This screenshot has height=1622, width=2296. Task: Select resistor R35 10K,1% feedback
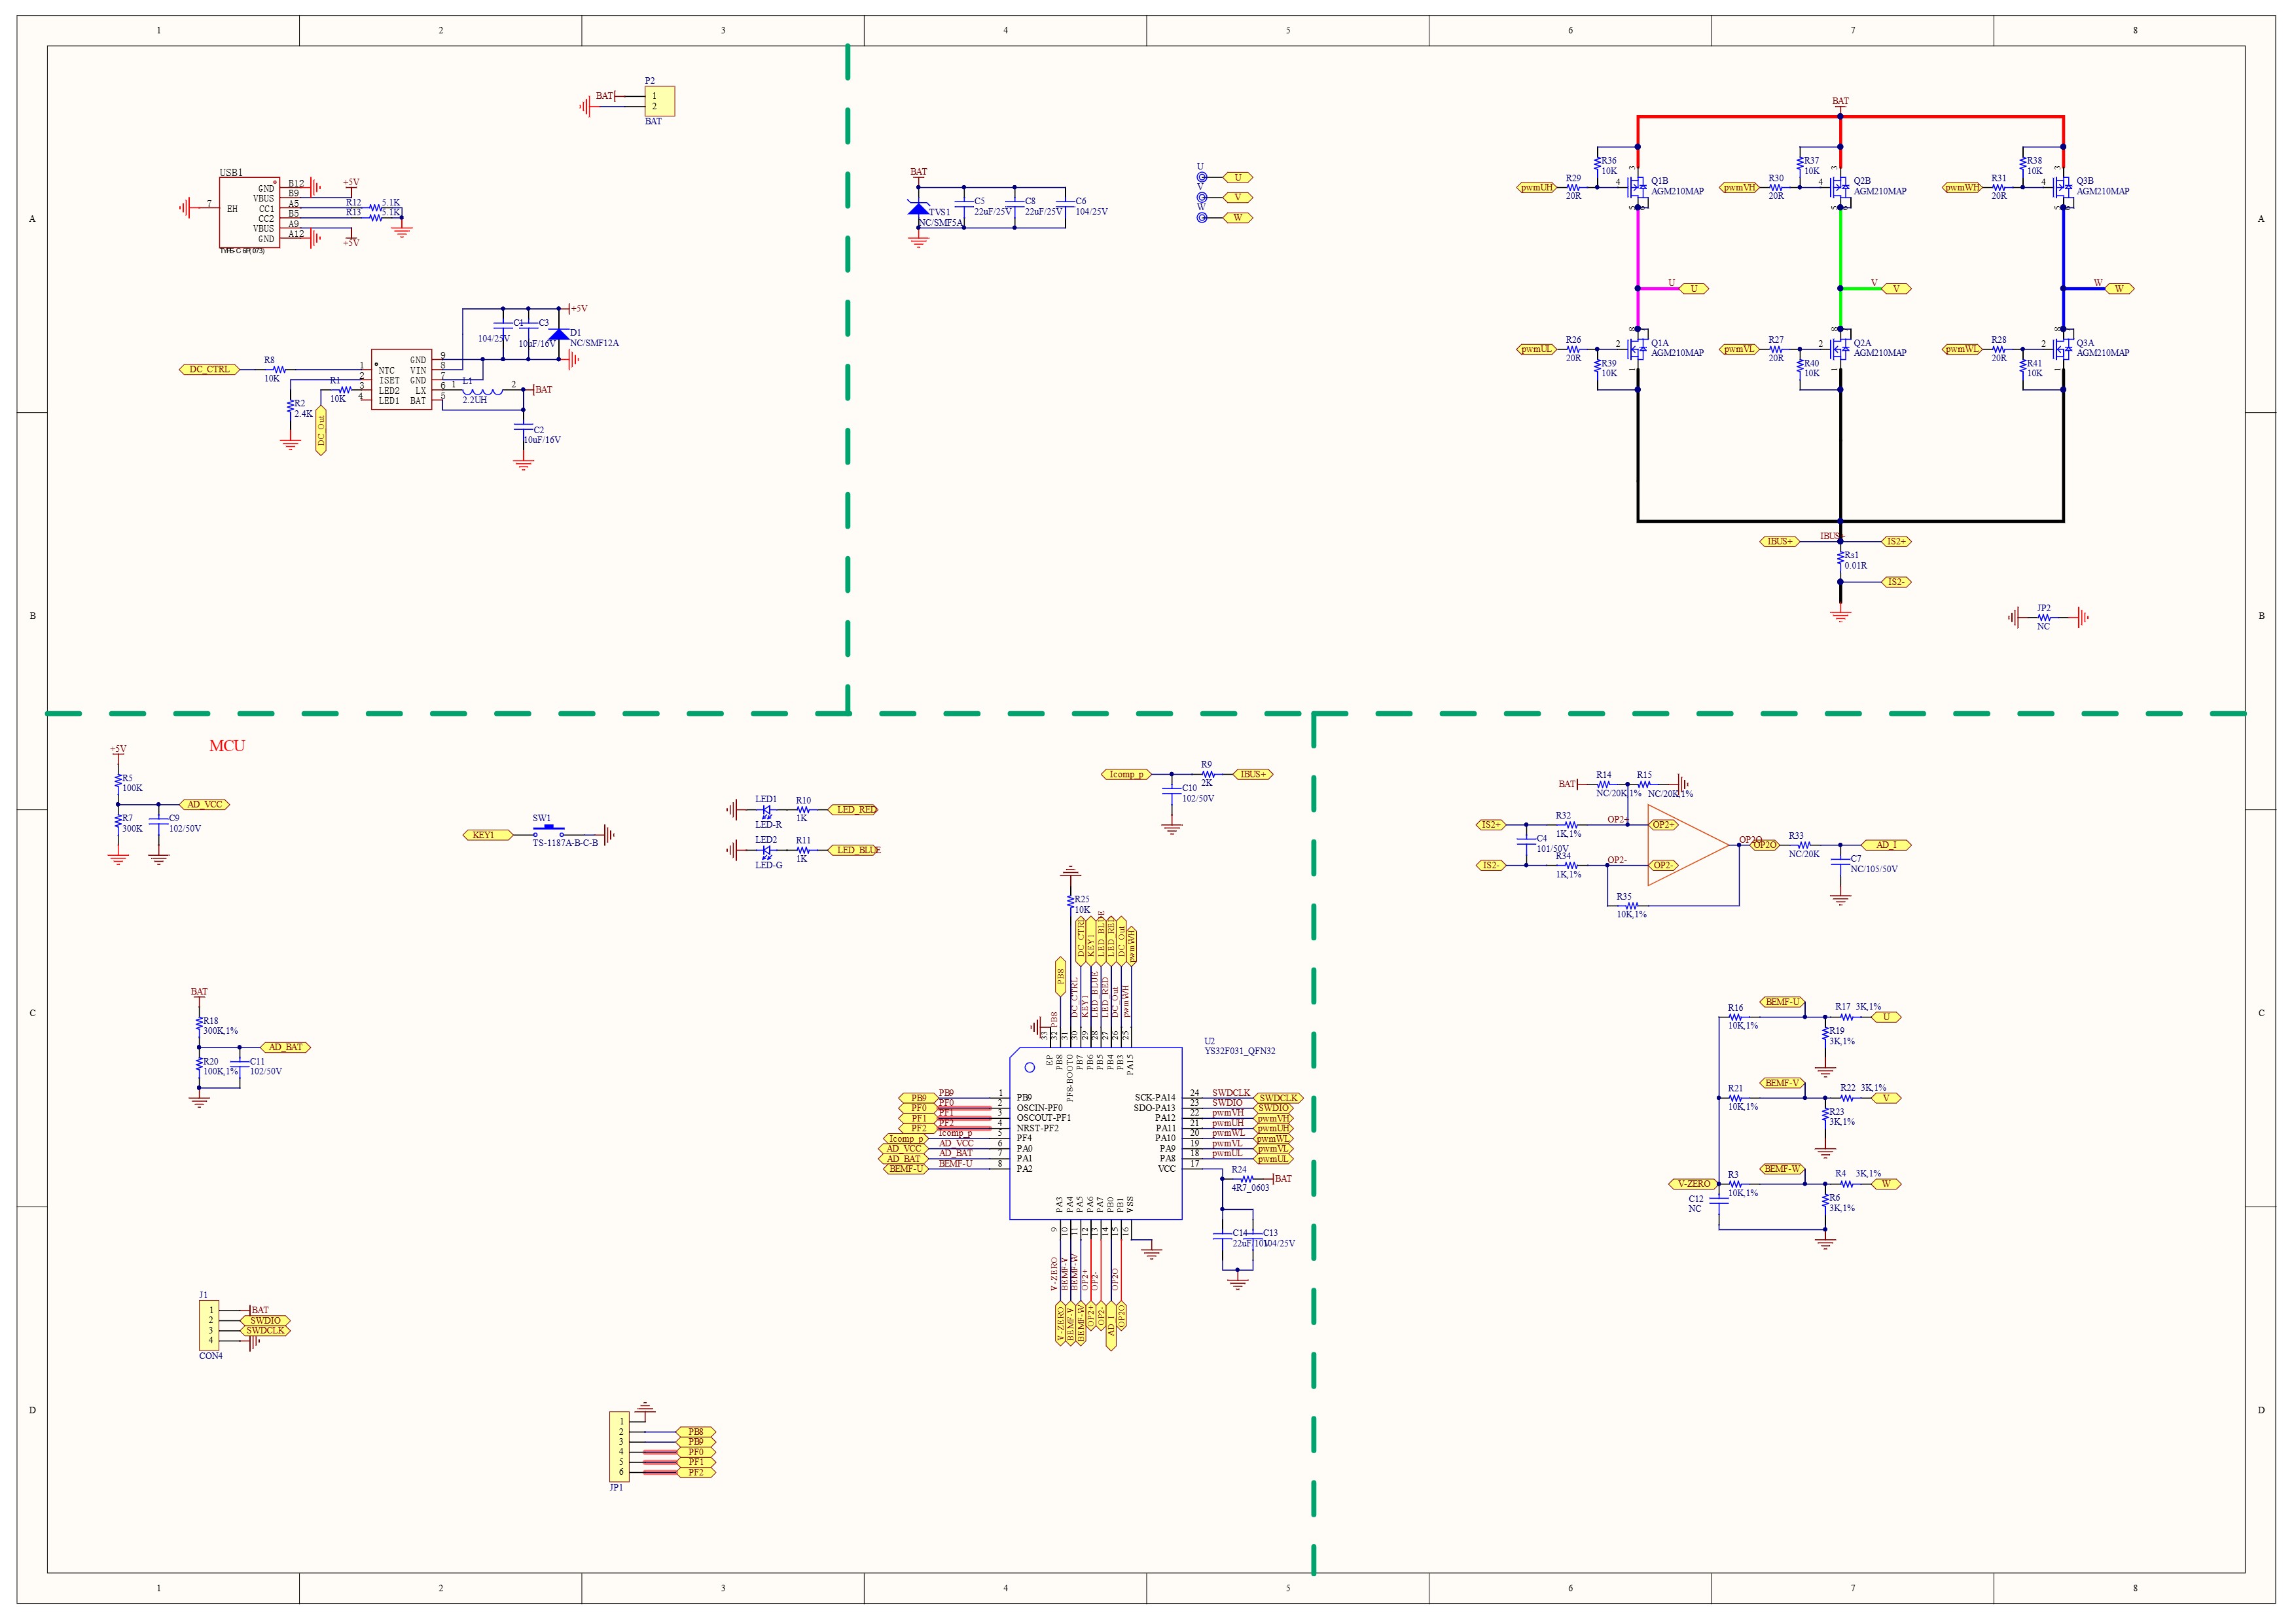click(x=1631, y=906)
